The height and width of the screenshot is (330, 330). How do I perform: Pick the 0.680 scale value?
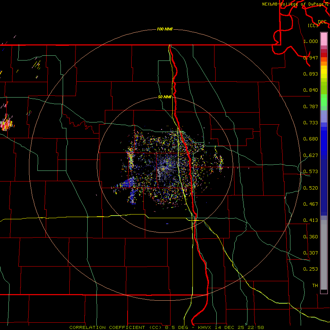(x=311, y=139)
